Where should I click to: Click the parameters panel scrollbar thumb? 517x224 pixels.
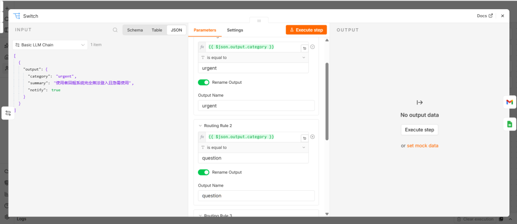click(x=327, y=101)
